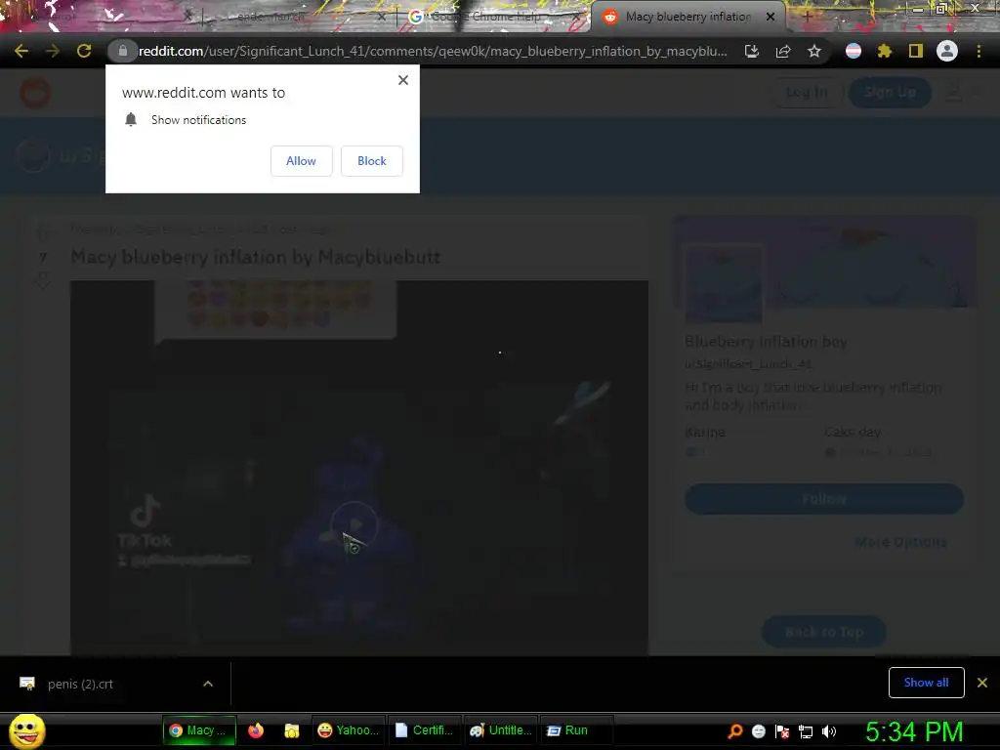
Task: Share this page using the share icon
Action: [x=783, y=51]
